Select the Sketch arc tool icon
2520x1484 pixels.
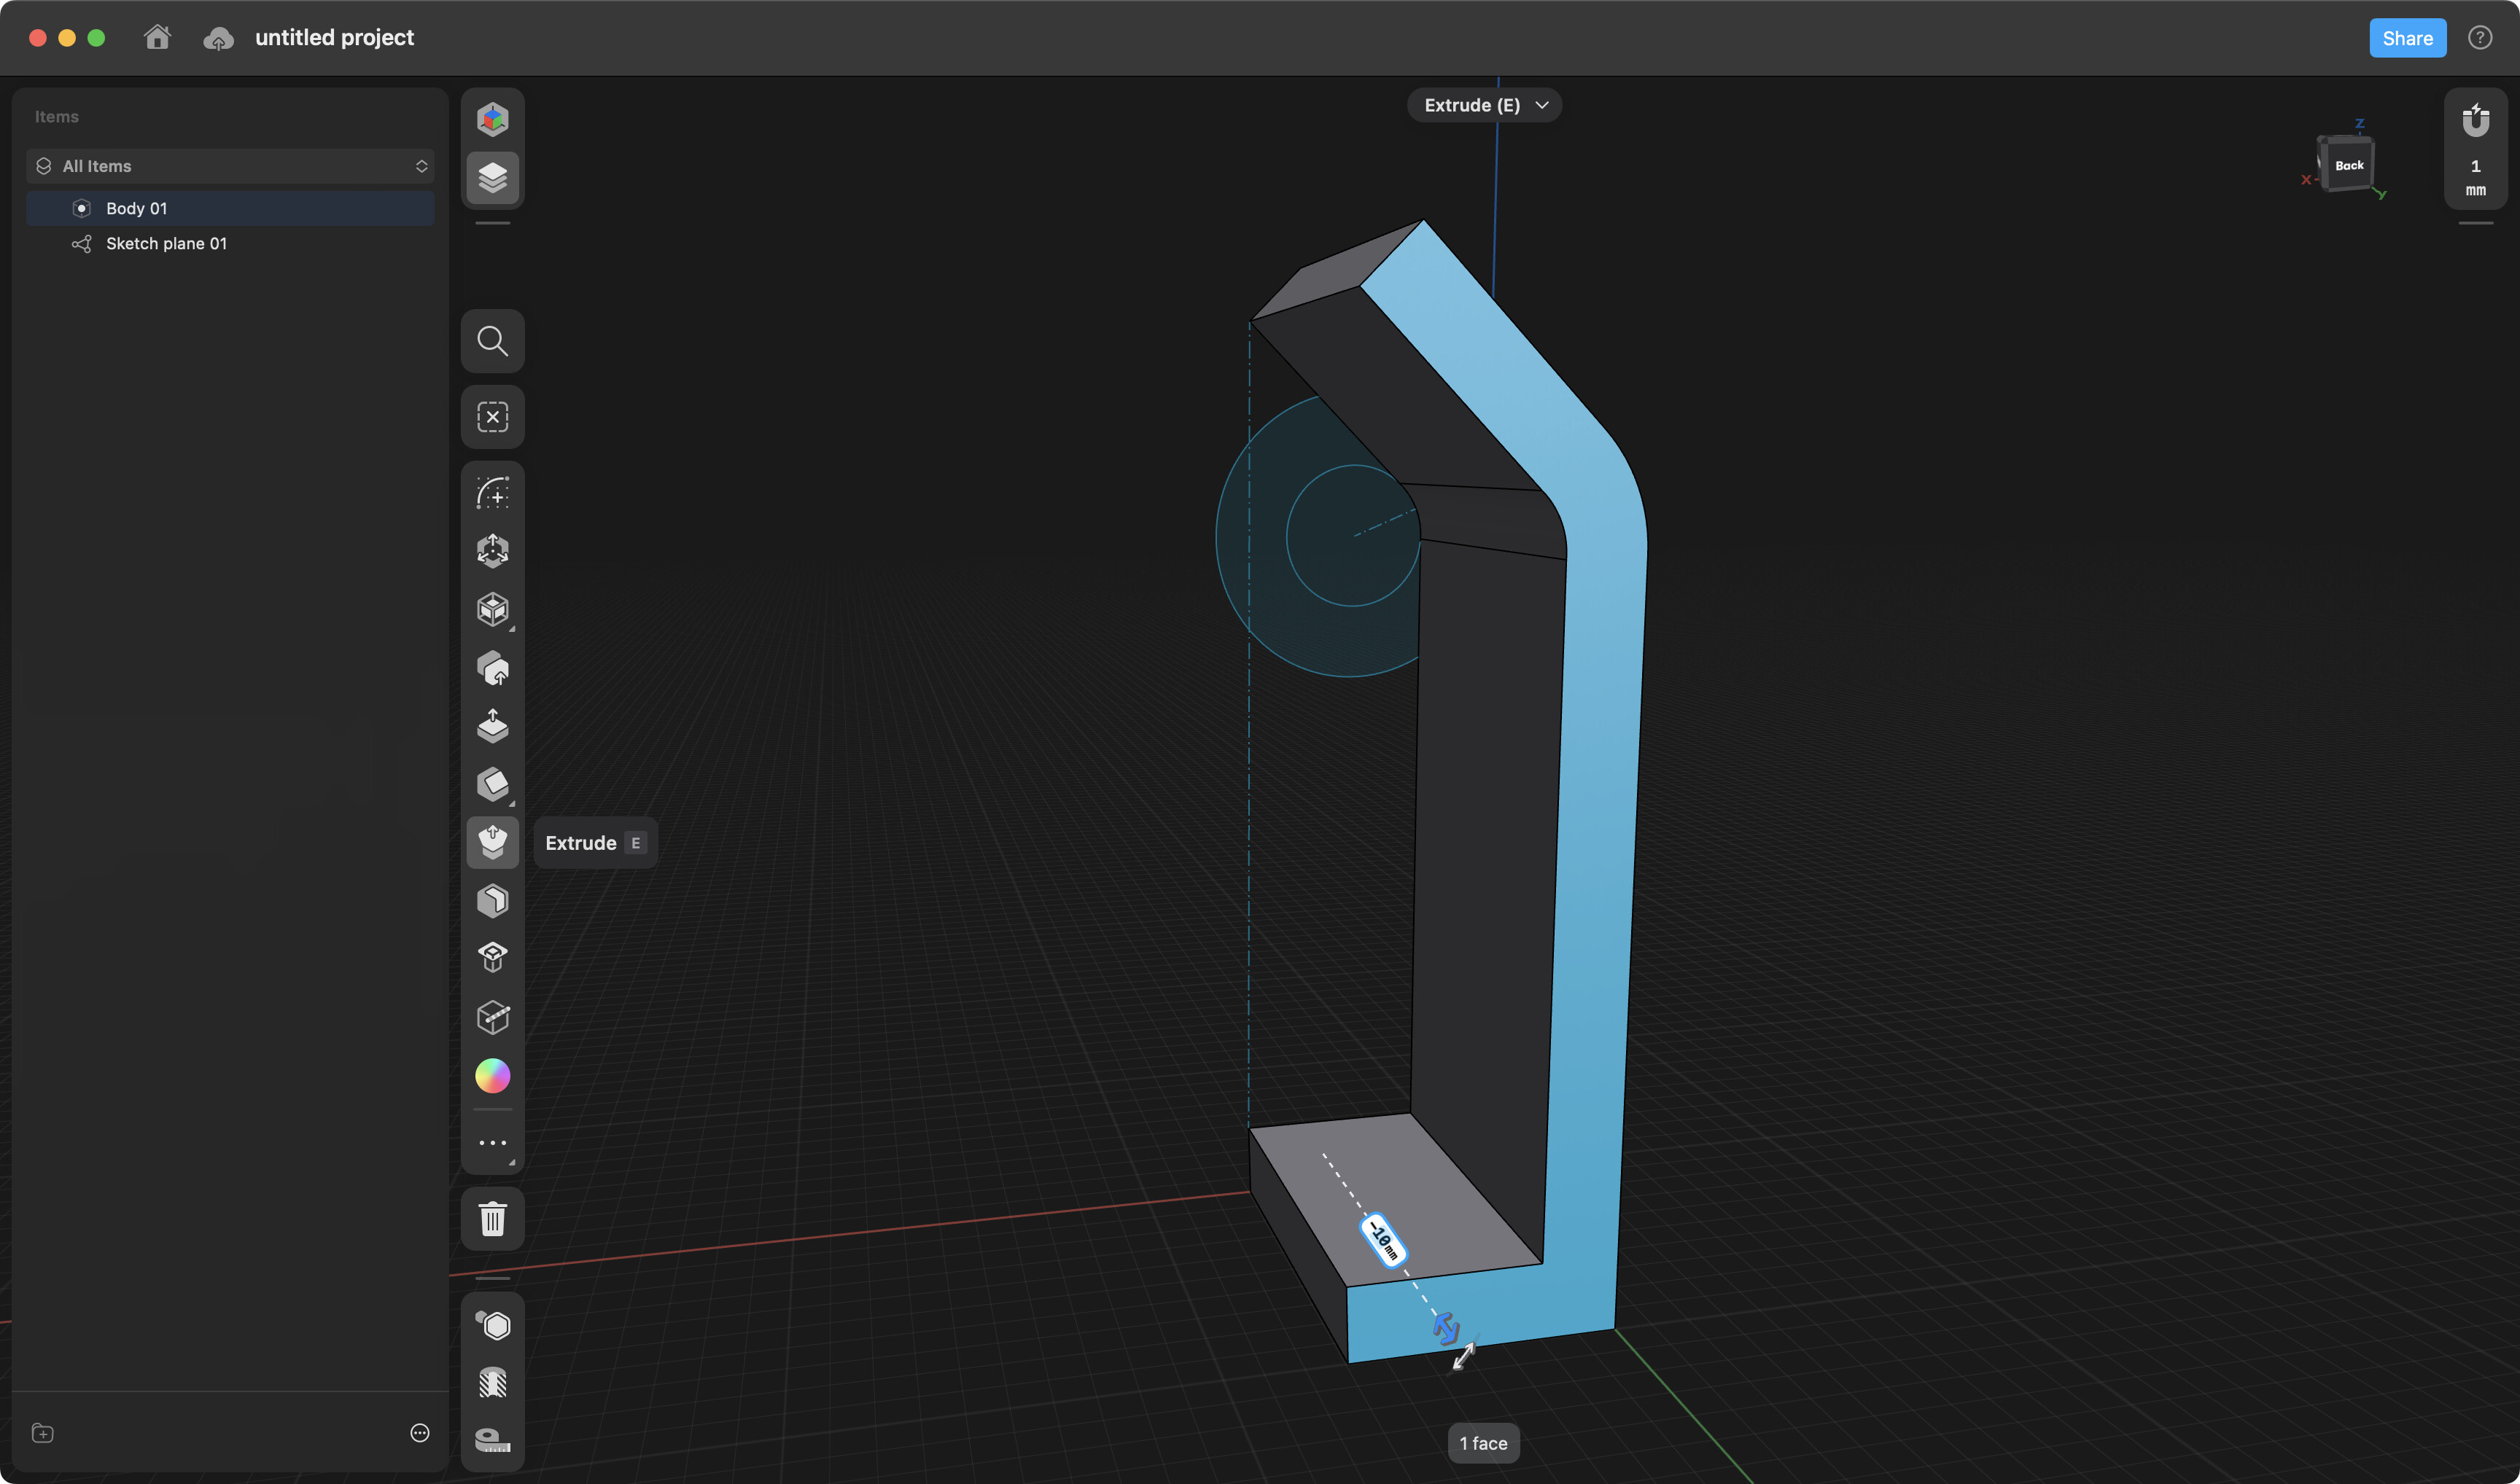pos(492,493)
